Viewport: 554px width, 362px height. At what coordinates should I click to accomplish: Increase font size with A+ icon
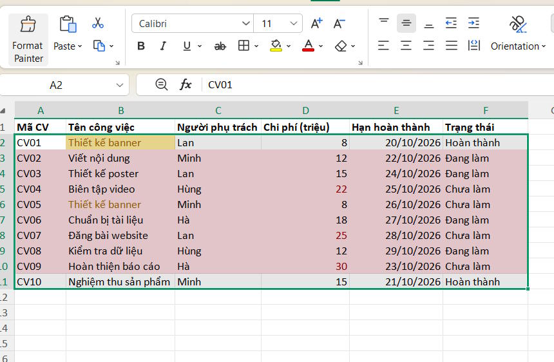316,24
